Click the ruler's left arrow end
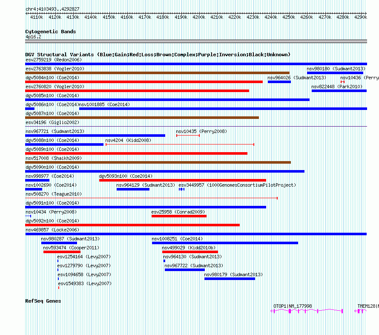 pos(26,13)
